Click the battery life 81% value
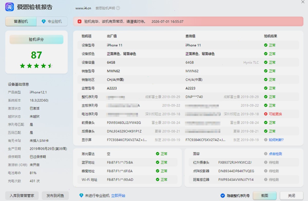The image size is (308, 201). point(33,173)
